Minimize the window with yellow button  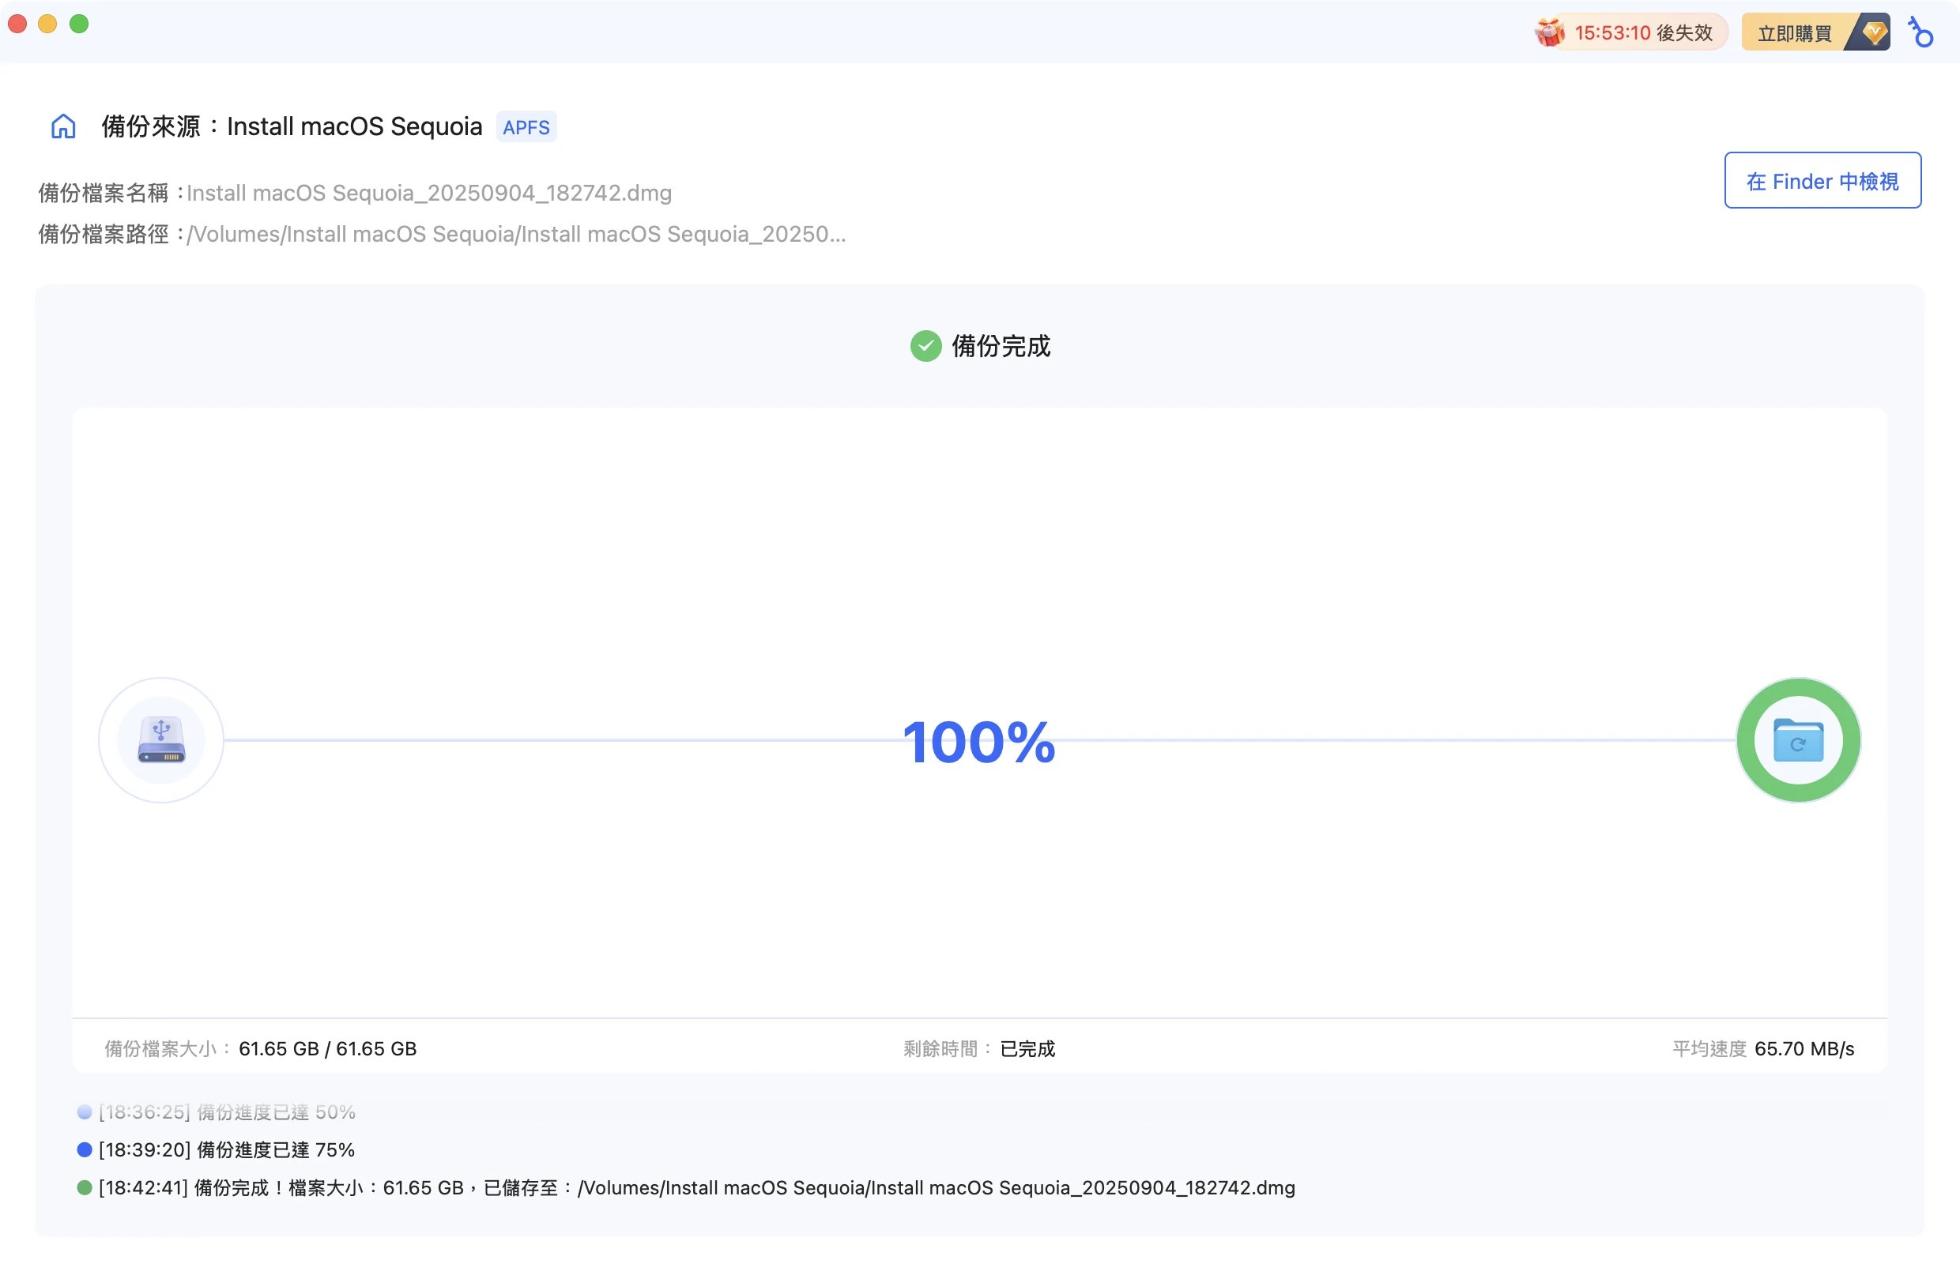(47, 24)
